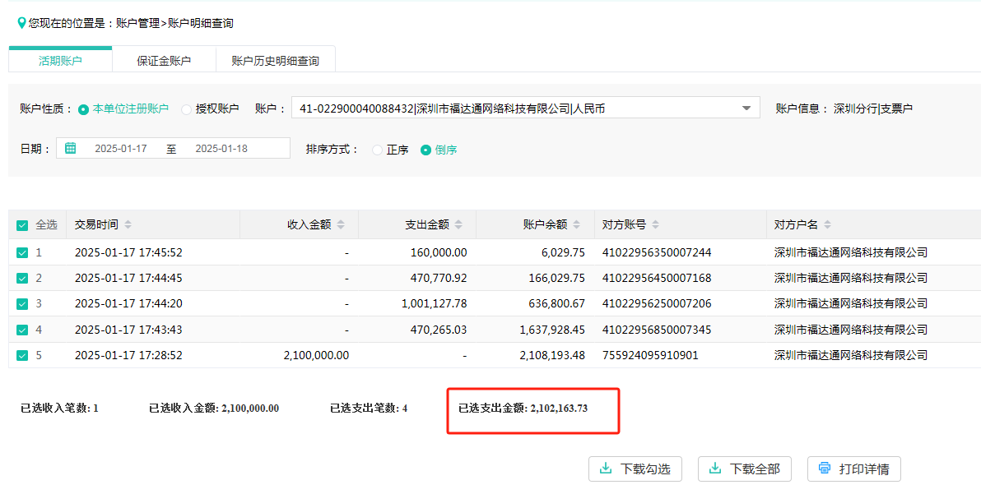Click 下载全部 button

[x=745, y=469]
